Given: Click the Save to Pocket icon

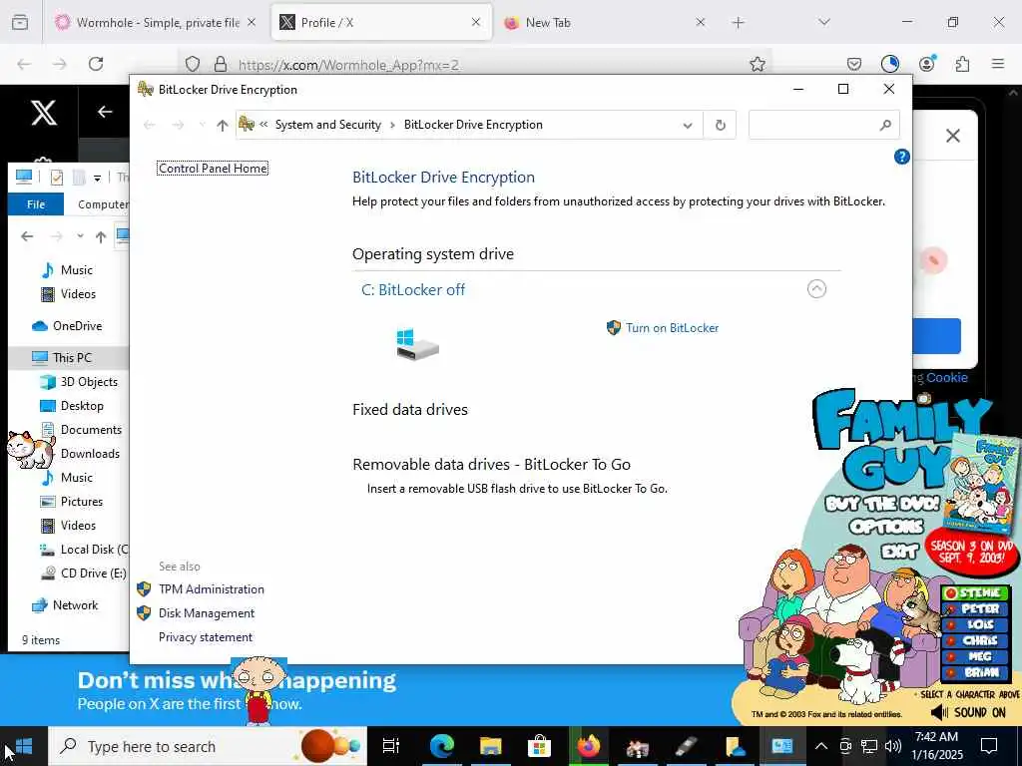Looking at the screenshot, I should (x=854, y=64).
